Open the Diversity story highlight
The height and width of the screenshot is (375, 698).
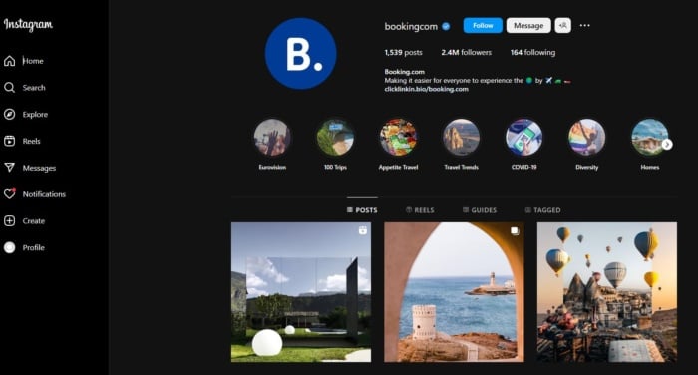[x=586, y=138]
